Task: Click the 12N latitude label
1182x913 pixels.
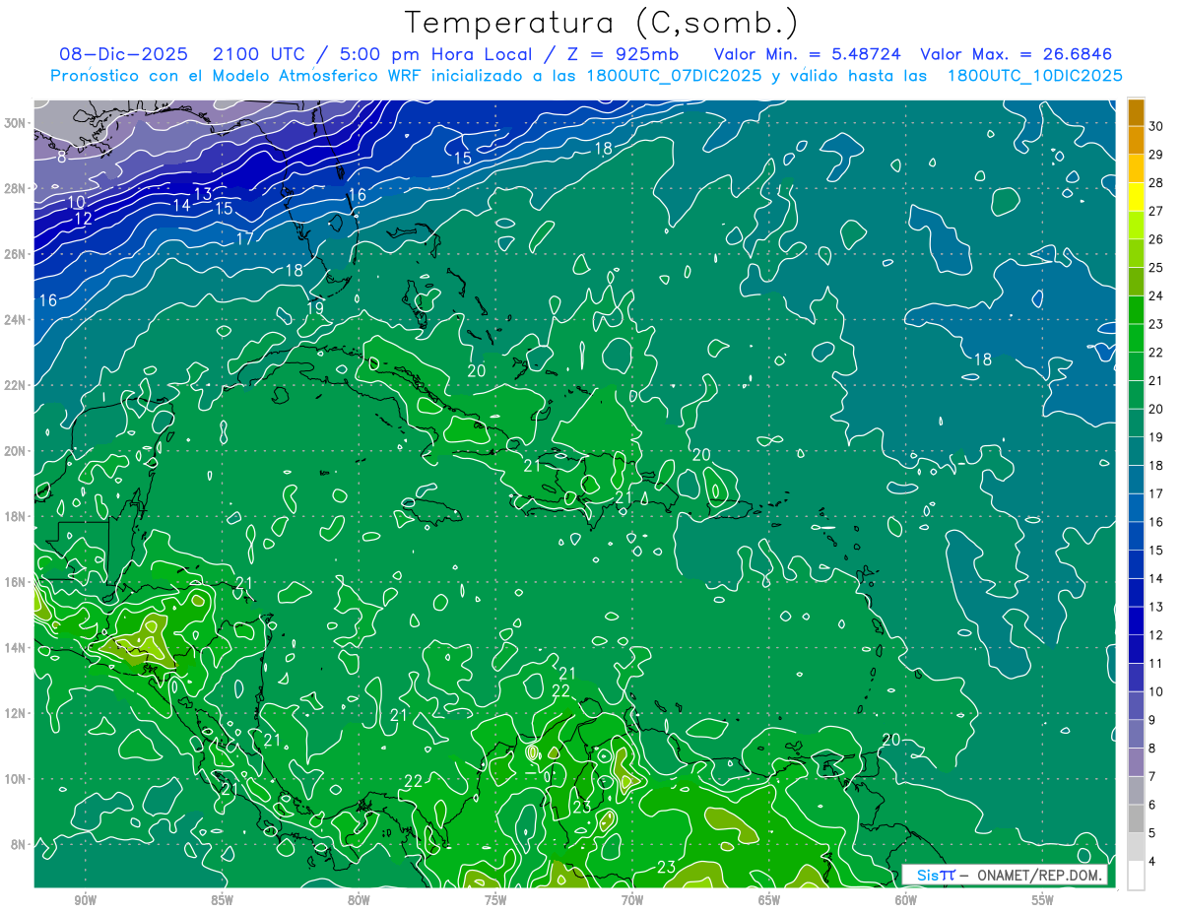Action: point(16,713)
